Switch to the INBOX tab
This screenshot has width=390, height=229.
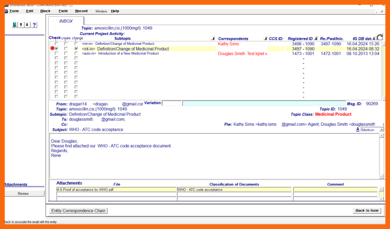point(66,21)
